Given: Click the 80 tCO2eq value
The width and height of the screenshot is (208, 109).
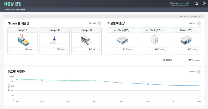Looking at the screenshot, I should point(93,50).
